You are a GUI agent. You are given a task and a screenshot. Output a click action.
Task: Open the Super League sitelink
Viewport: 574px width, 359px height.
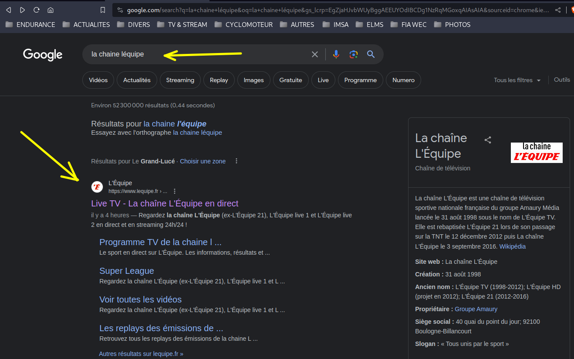(x=127, y=271)
